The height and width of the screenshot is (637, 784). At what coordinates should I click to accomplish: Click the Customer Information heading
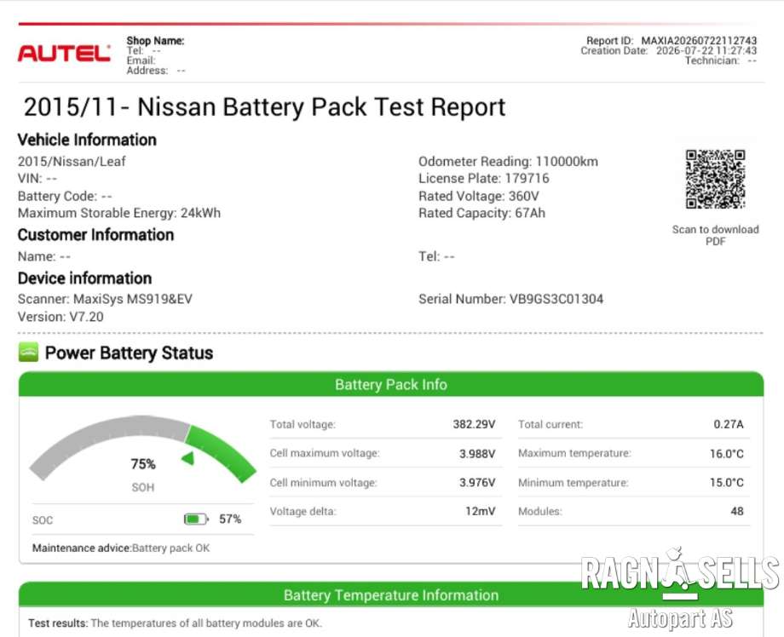click(95, 235)
